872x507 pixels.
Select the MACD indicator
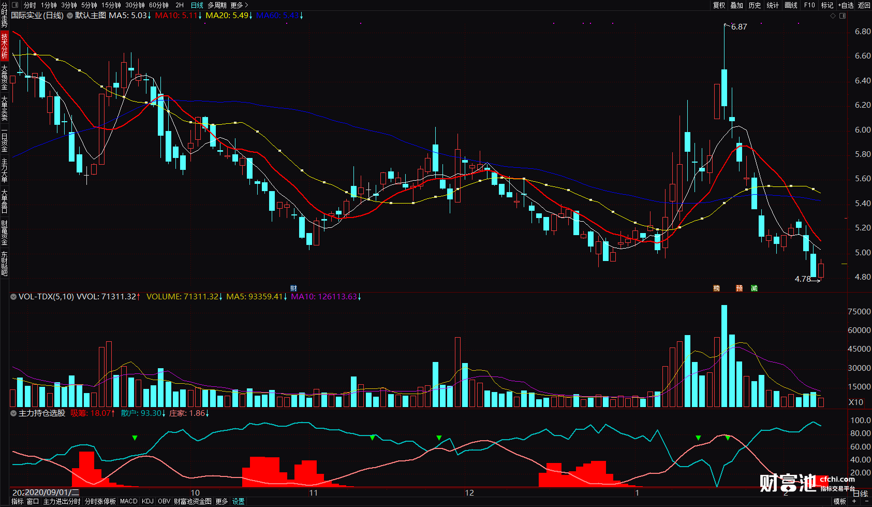pos(129,501)
